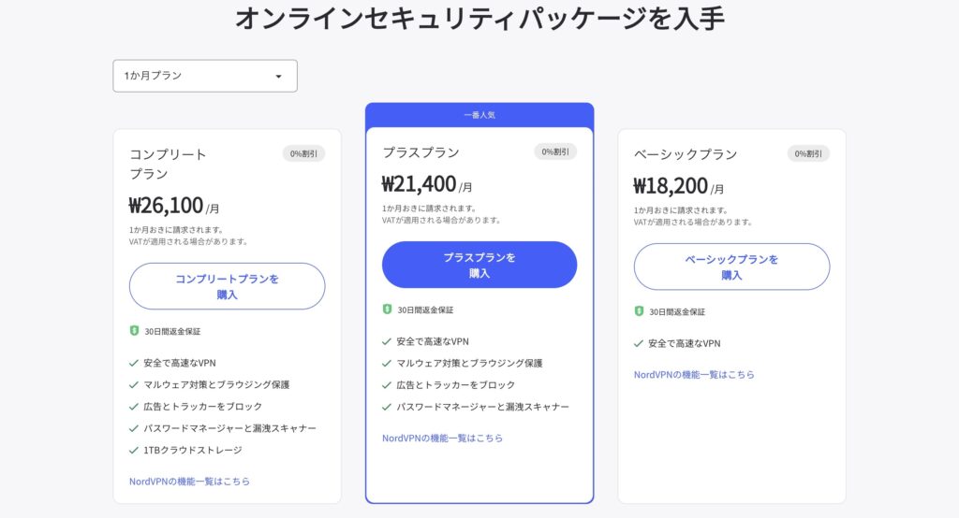Viewport: 959px width, 518px height.
Task: Click checkmark beside 1TBクラウドストレージ
Action: (134, 450)
